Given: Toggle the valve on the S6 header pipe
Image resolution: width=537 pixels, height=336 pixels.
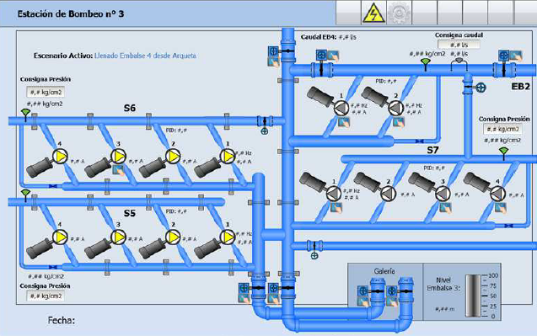Looking at the screenshot, I should point(265,121).
